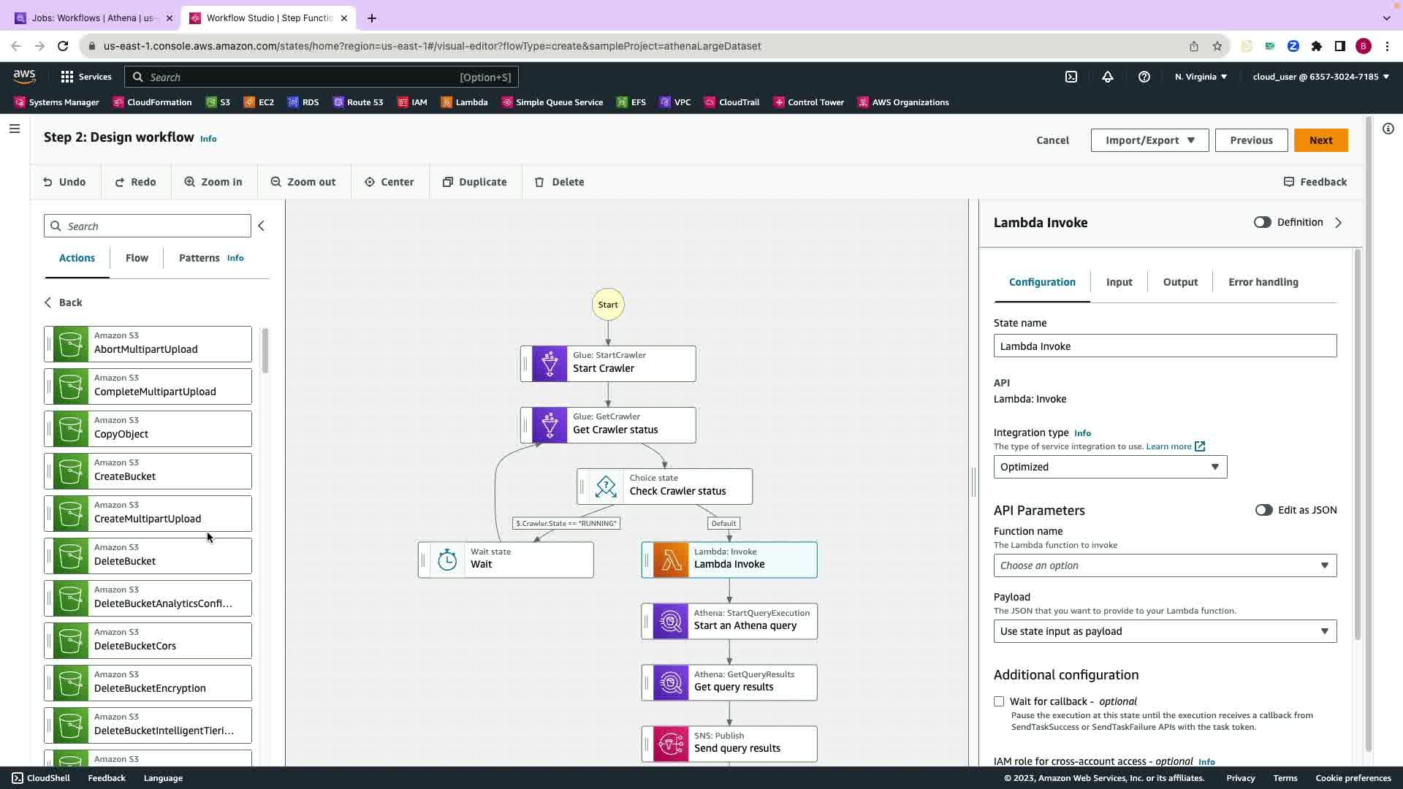Click the State name input field
Image resolution: width=1403 pixels, height=789 pixels.
(x=1165, y=346)
